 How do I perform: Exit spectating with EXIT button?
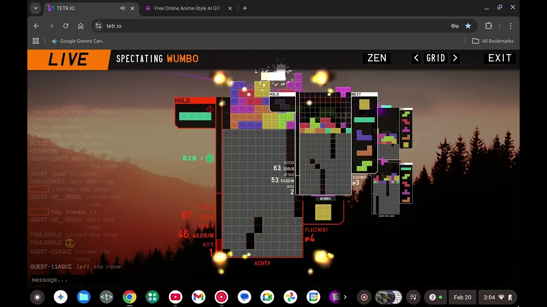point(500,58)
